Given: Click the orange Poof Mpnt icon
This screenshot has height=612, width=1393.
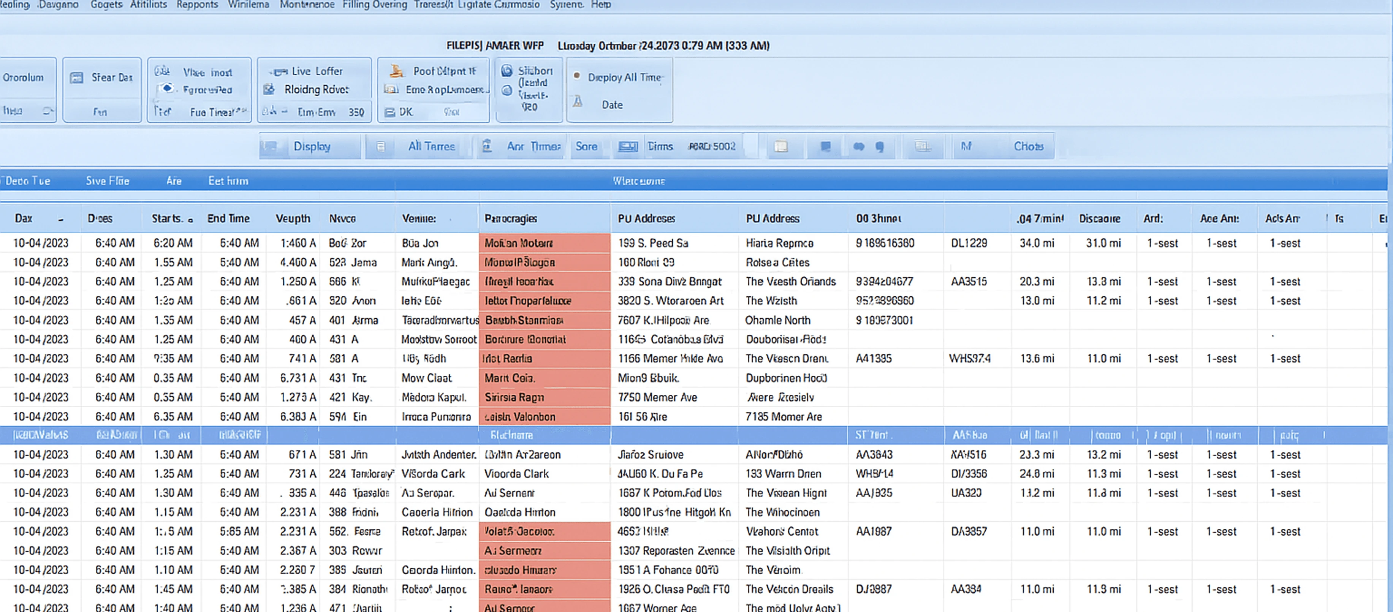Looking at the screenshot, I should 397,71.
